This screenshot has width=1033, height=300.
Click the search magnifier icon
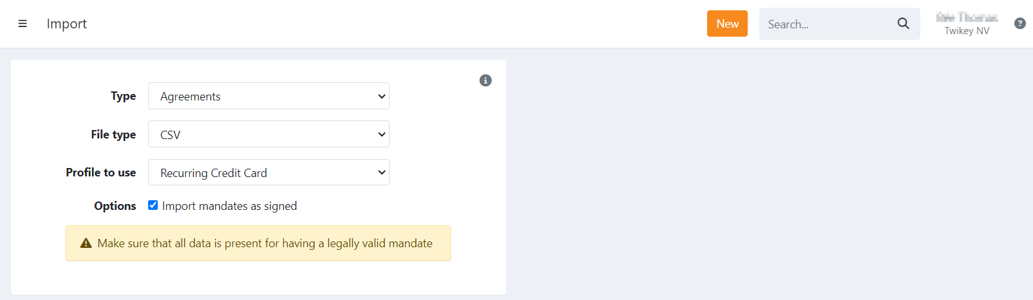(903, 24)
